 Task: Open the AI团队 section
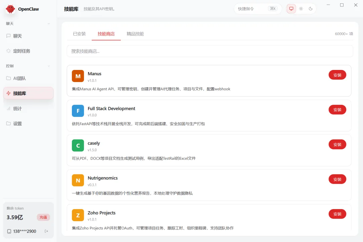tap(28, 78)
